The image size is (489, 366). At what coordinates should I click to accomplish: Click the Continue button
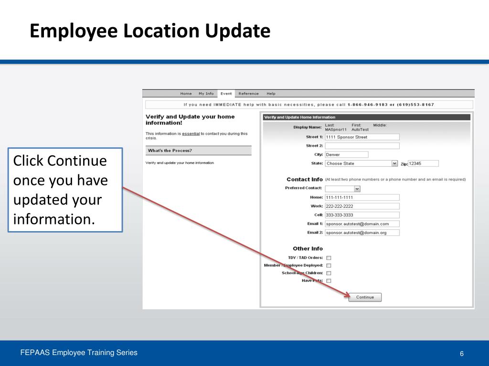point(365,297)
